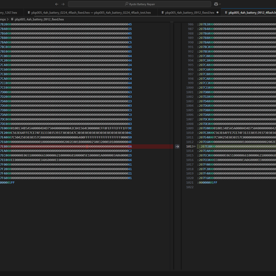Click left pane 7B20 line ending 45
Image resolution: width=276 pixels, height=276 pixels.
tap(66, 24)
